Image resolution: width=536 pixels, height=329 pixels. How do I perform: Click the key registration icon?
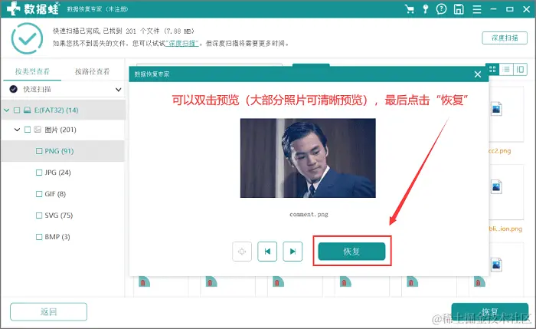[x=425, y=9]
